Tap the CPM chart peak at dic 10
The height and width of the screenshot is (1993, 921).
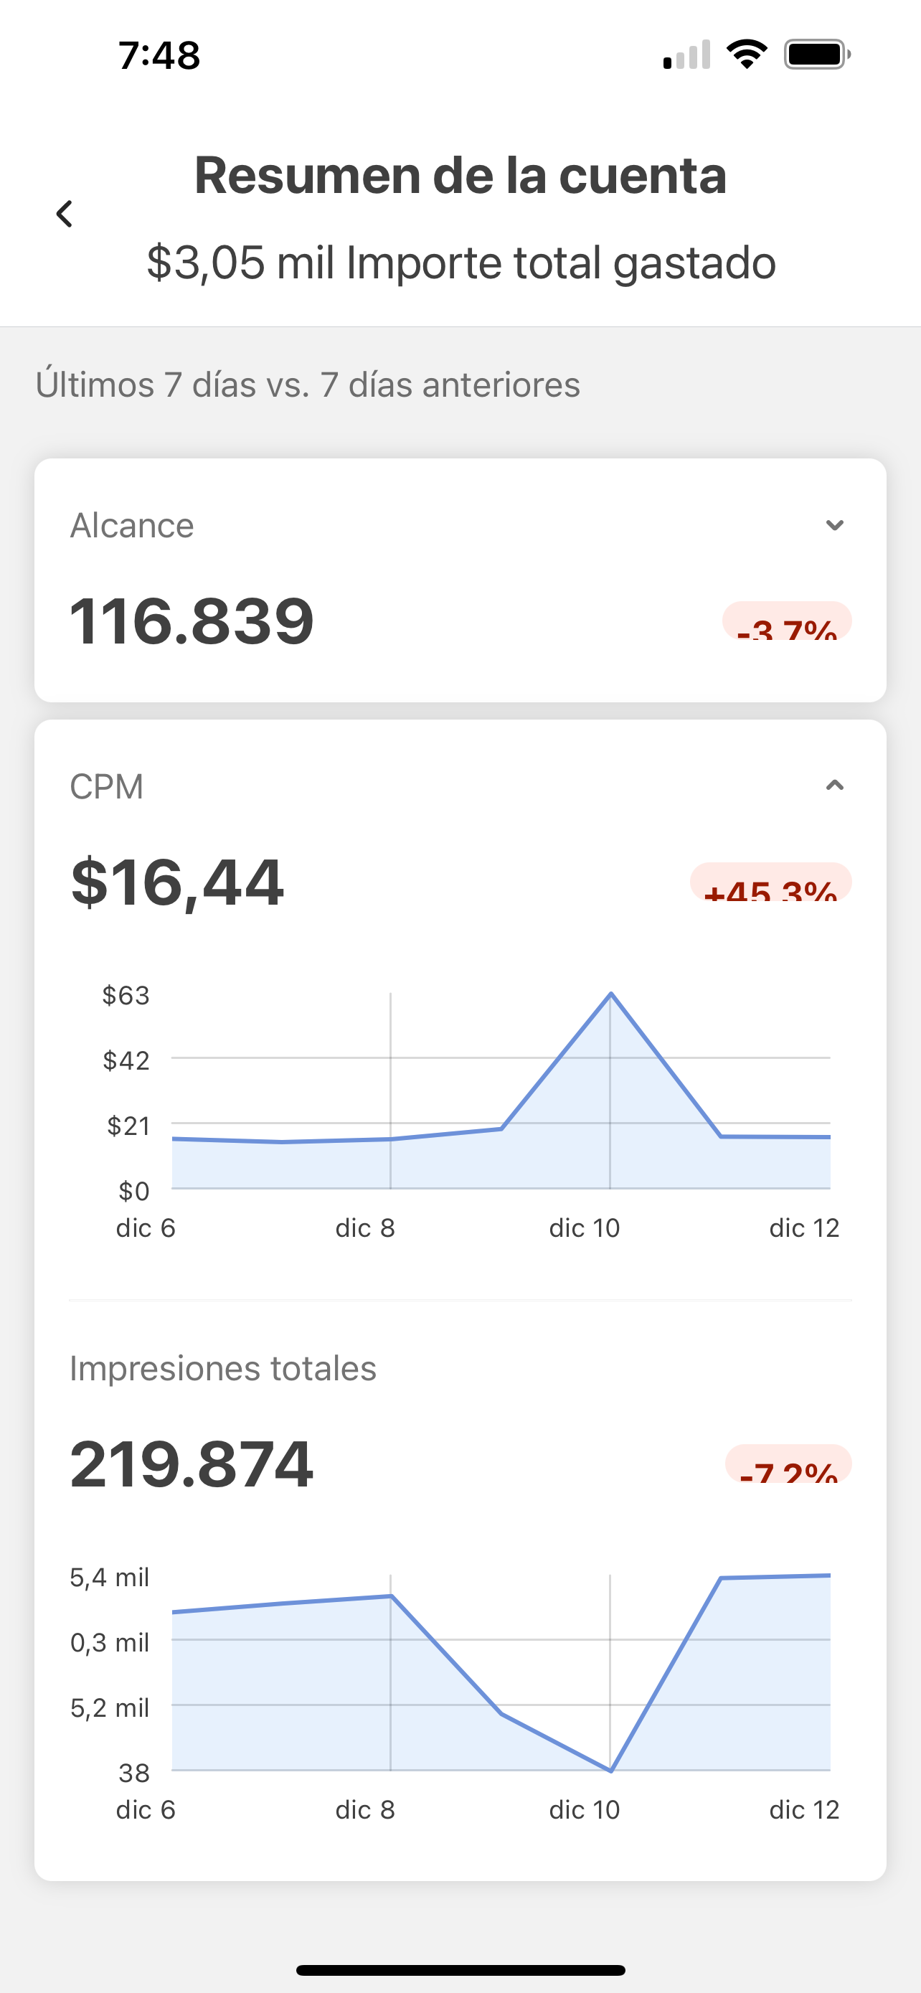611,994
